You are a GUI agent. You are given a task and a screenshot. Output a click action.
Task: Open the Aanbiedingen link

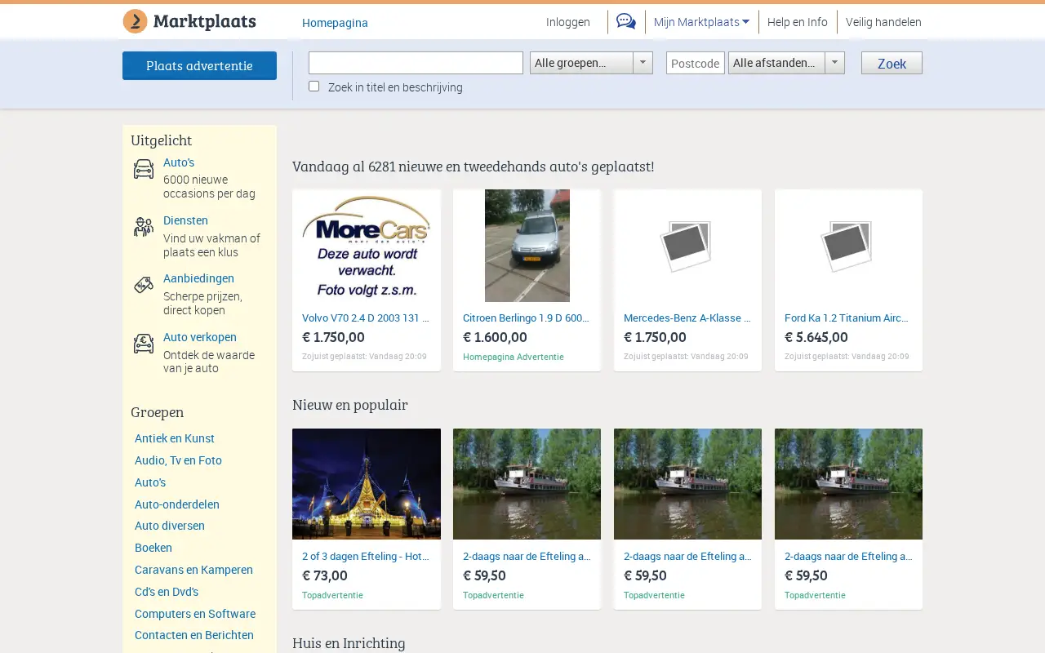(198, 278)
